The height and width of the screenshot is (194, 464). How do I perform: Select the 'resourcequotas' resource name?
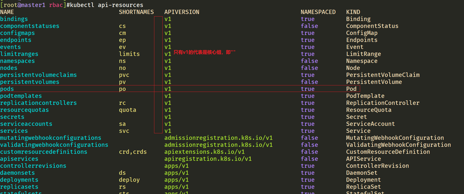(x=24, y=110)
